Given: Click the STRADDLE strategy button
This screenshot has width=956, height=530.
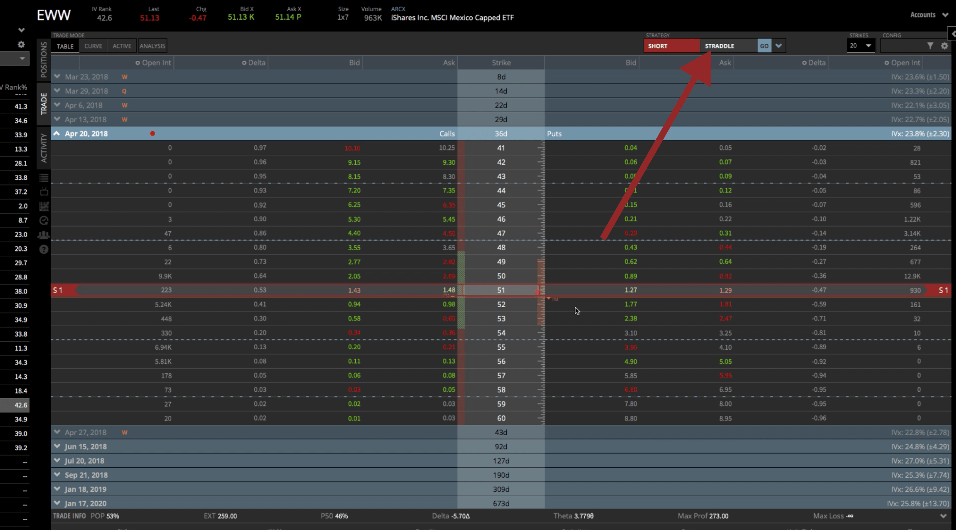Looking at the screenshot, I should tap(728, 46).
